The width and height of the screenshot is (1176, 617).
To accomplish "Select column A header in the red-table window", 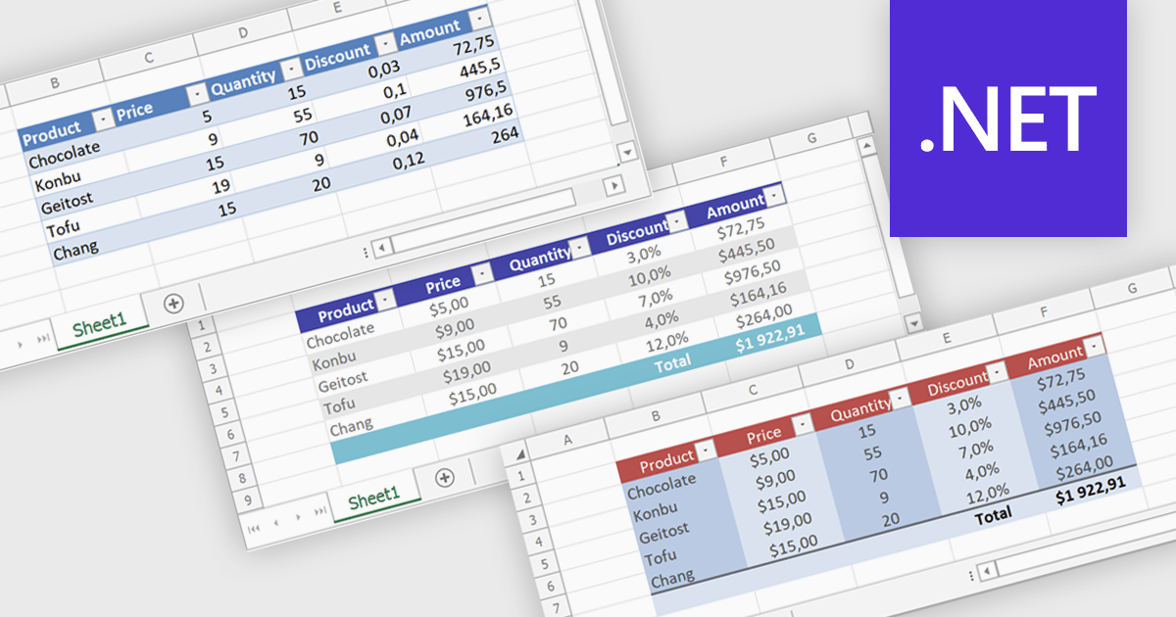I will click(566, 442).
